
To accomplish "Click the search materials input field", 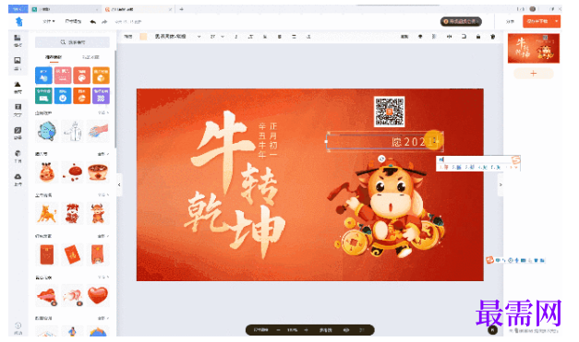I will coord(72,42).
